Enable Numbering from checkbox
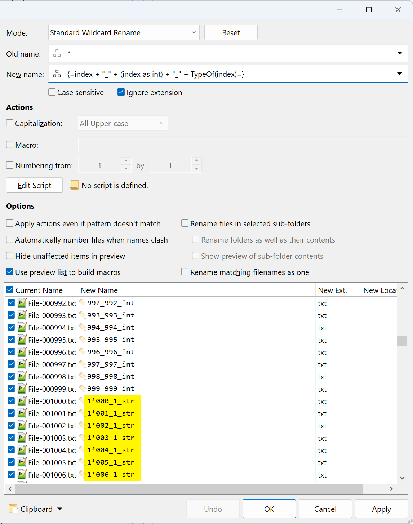413x524 pixels. (10, 165)
